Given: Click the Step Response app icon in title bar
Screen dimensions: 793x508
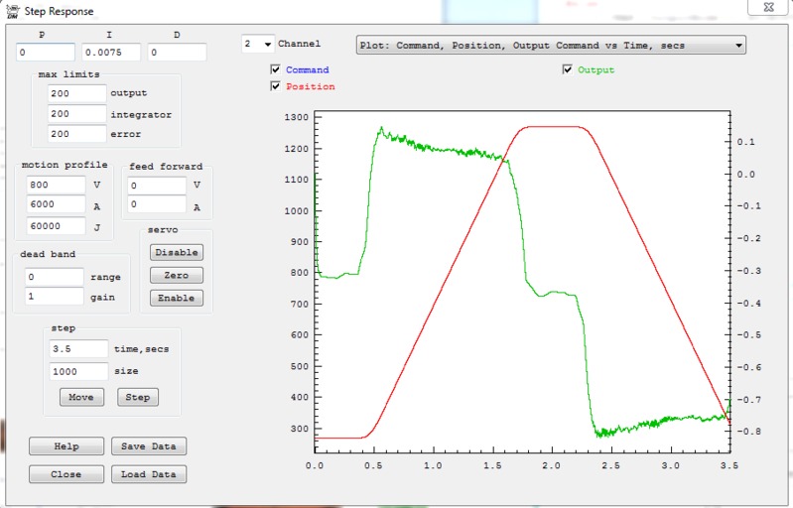Looking at the screenshot, I should (x=12, y=11).
